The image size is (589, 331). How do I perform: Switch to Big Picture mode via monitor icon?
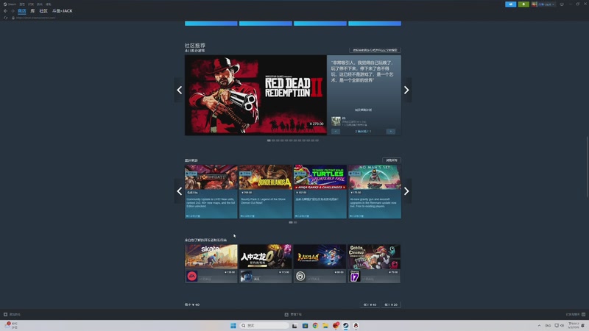pos(562,4)
